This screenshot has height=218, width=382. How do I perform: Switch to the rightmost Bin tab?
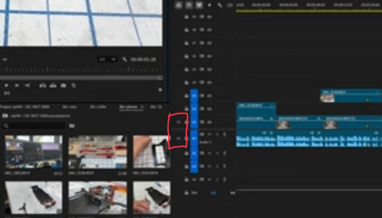pos(156,107)
